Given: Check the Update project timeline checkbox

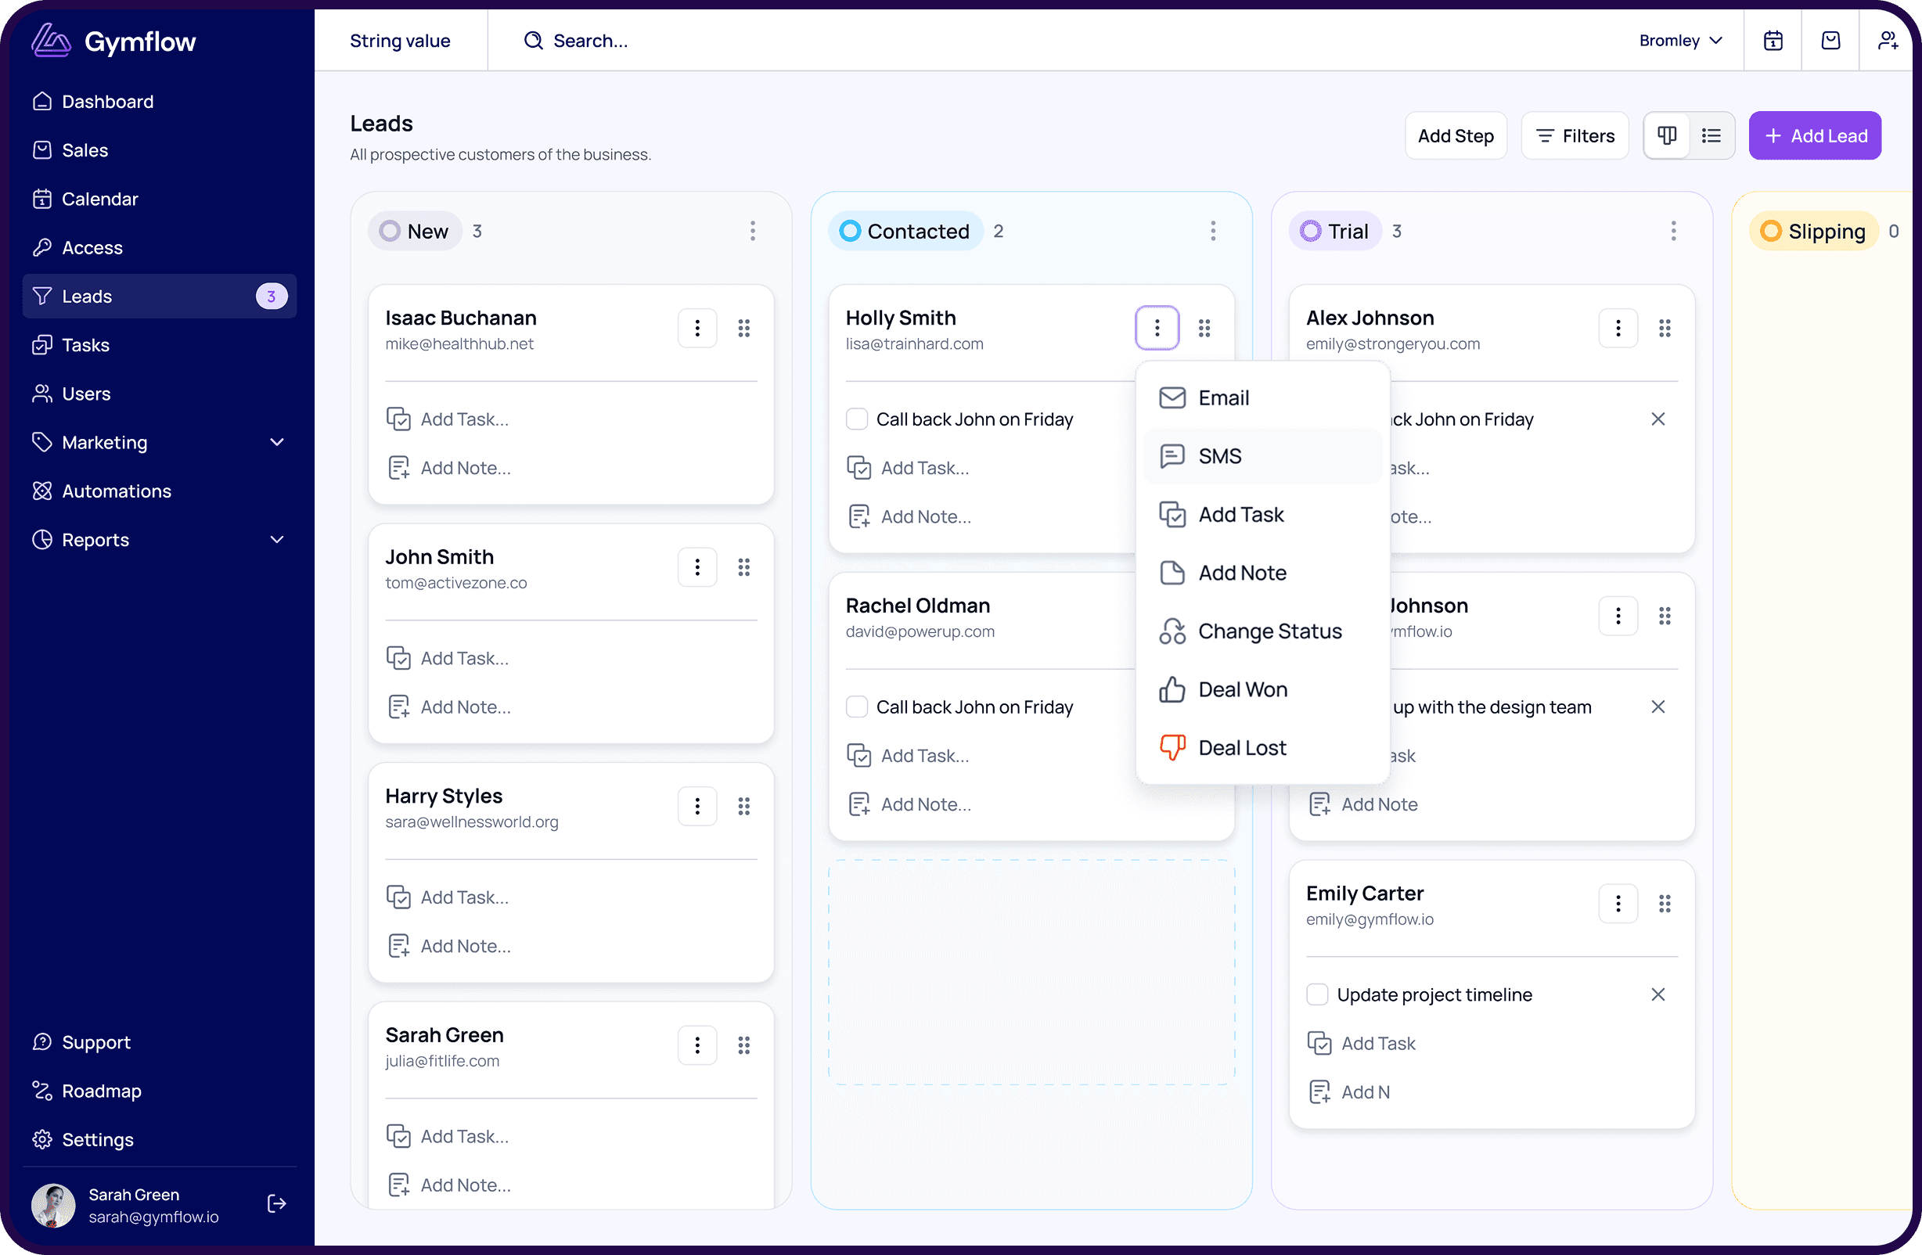Looking at the screenshot, I should 1316,994.
